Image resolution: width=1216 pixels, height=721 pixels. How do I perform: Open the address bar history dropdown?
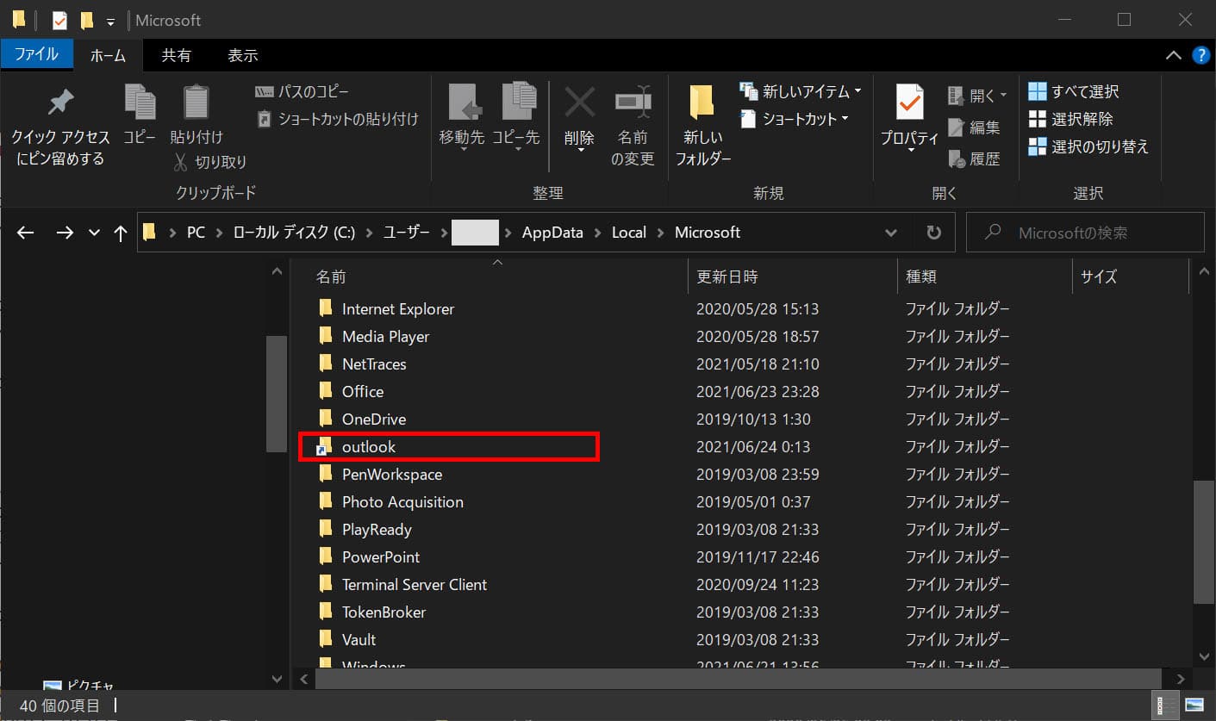(891, 233)
